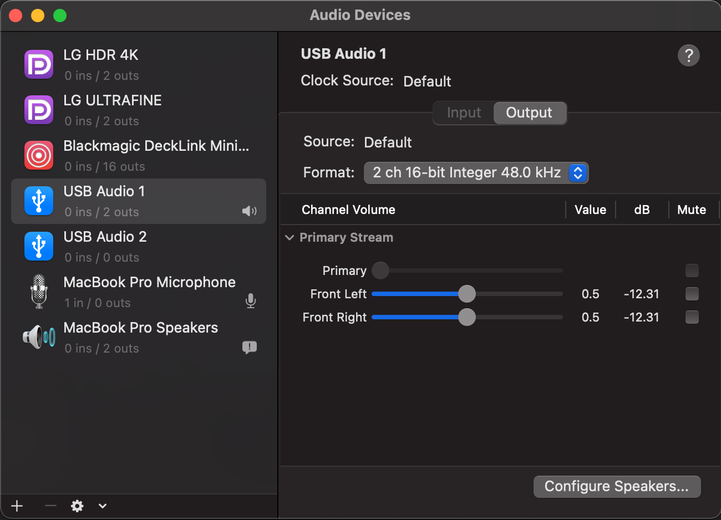Viewport: 721px width, 520px height.
Task: Add a new audio device with plus button
Action: point(17,506)
